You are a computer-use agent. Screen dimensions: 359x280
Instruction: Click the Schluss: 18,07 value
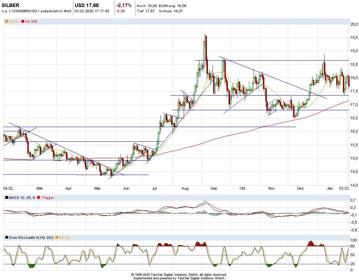pos(171,11)
